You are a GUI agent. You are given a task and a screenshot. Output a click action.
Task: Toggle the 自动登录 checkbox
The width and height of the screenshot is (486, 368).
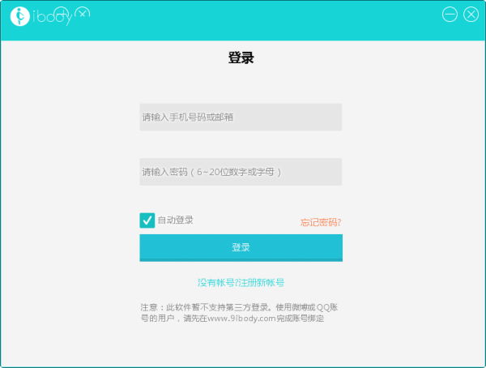(147, 220)
